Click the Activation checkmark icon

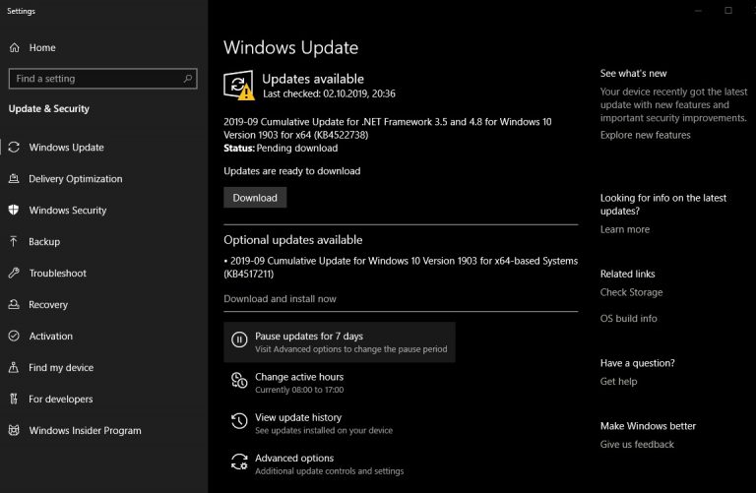point(14,336)
